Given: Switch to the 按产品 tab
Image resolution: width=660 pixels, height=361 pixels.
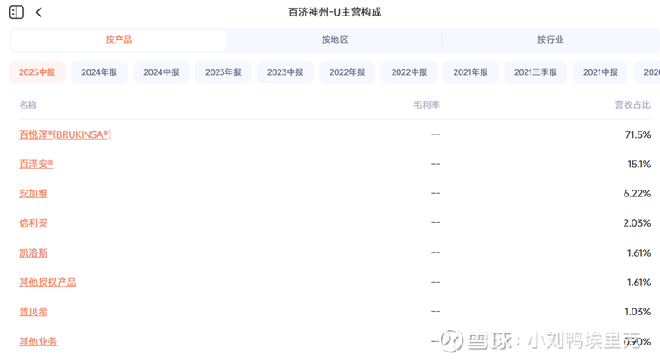Looking at the screenshot, I should [119, 40].
